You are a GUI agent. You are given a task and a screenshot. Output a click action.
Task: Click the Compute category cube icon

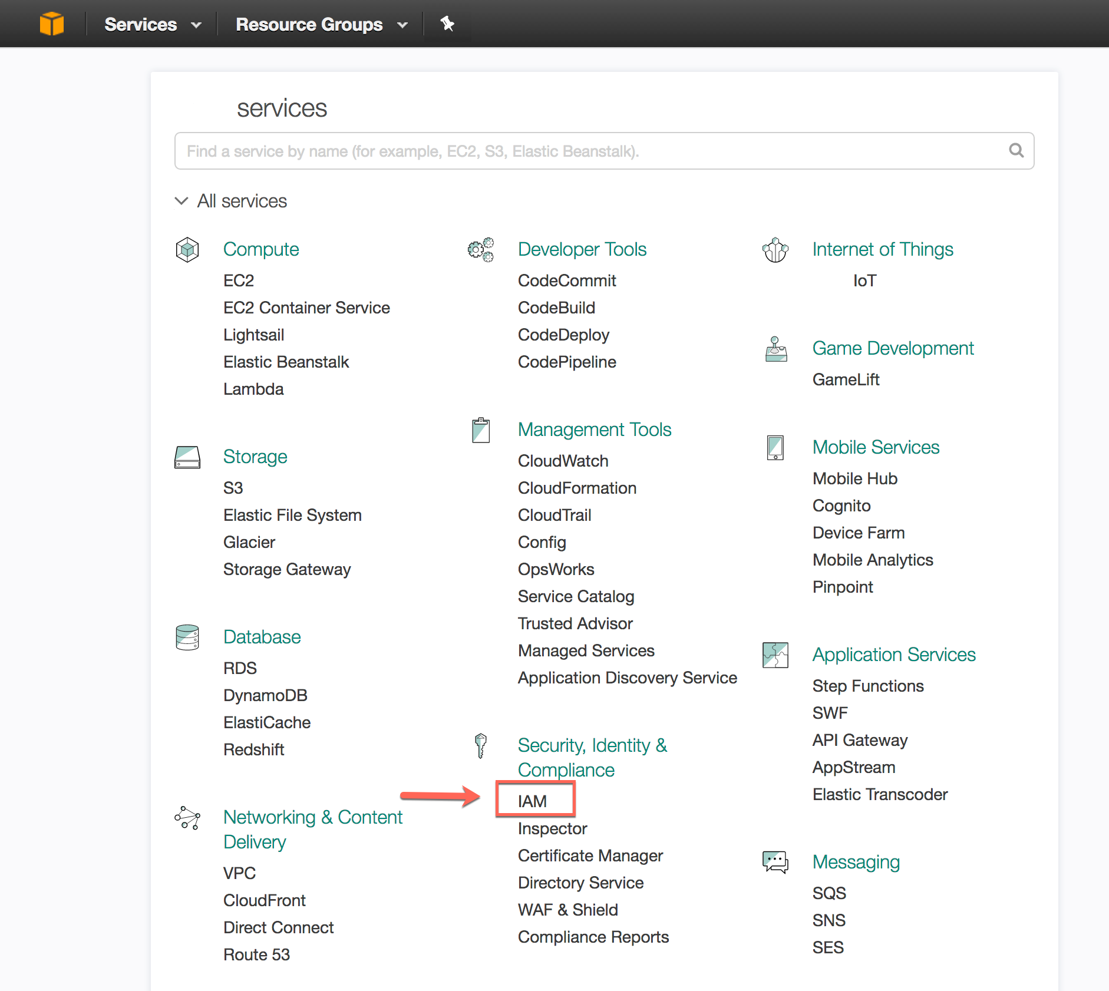pyautogui.click(x=187, y=250)
